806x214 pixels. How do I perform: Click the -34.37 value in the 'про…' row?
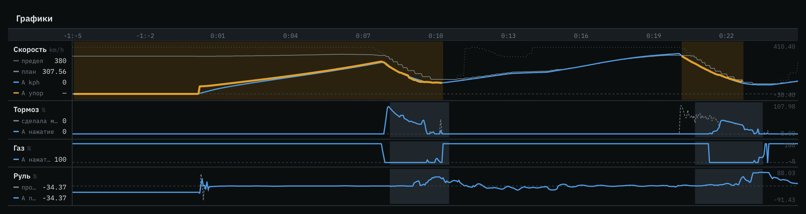click(54, 188)
